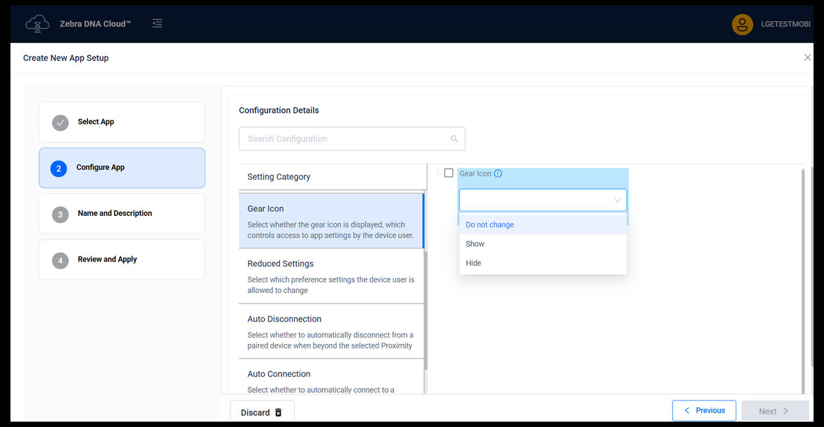
Task: Choose Hide in the Gear Icon dropdown
Action: click(x=473, y=263)
